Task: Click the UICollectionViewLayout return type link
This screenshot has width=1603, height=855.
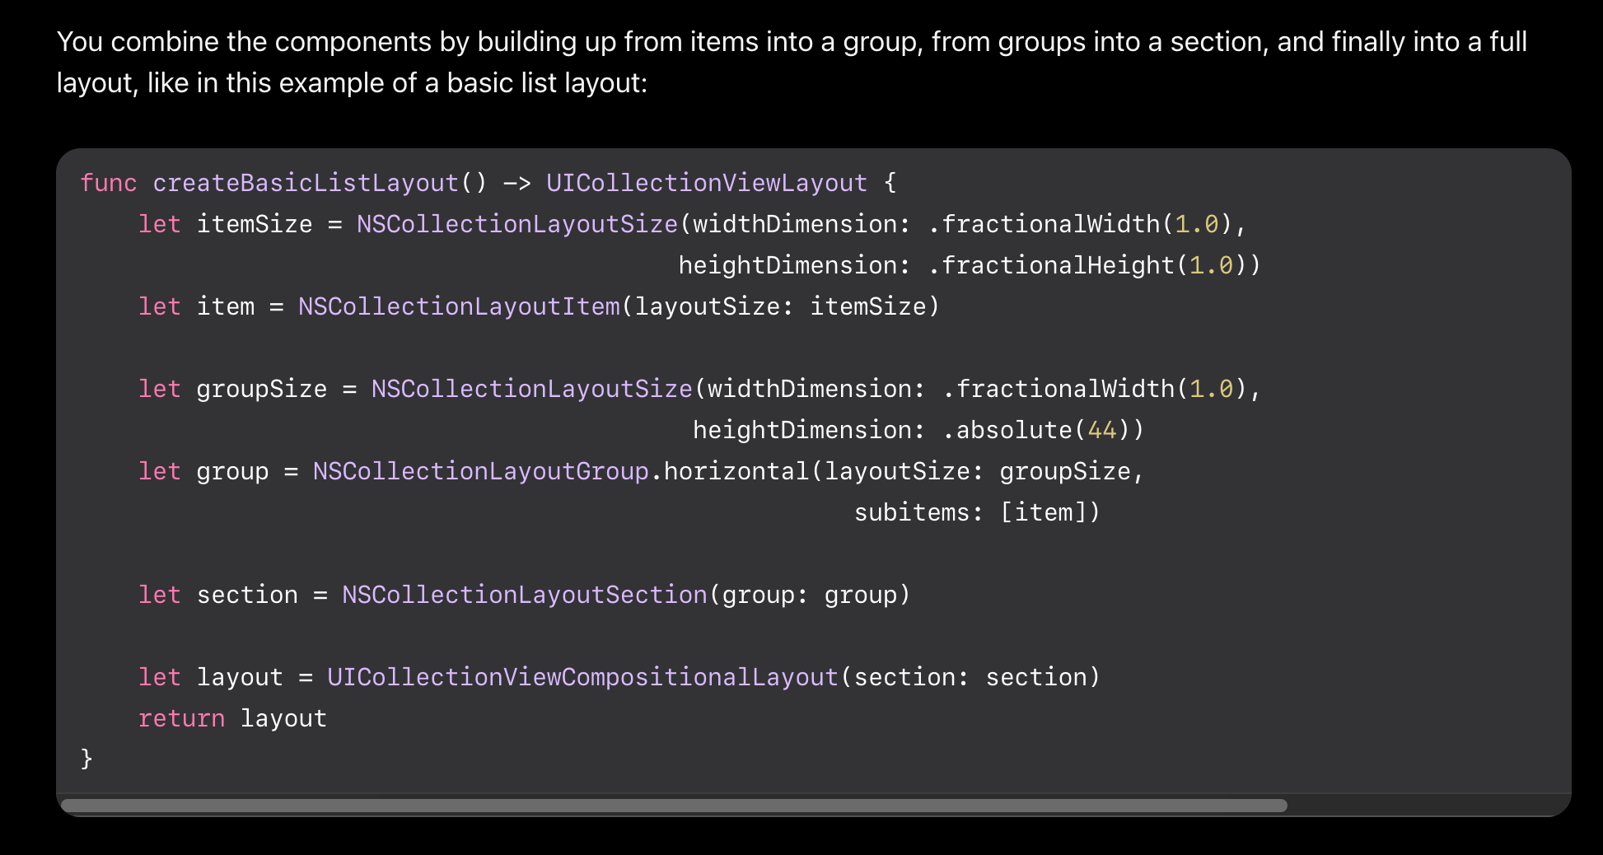Action: click(x=706, y=183)
